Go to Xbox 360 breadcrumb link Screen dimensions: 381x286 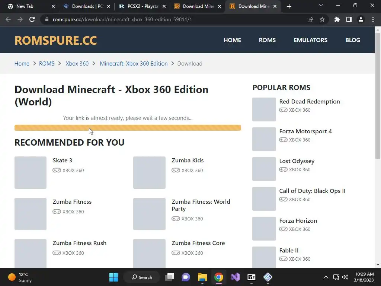click(x=77, y=64)
